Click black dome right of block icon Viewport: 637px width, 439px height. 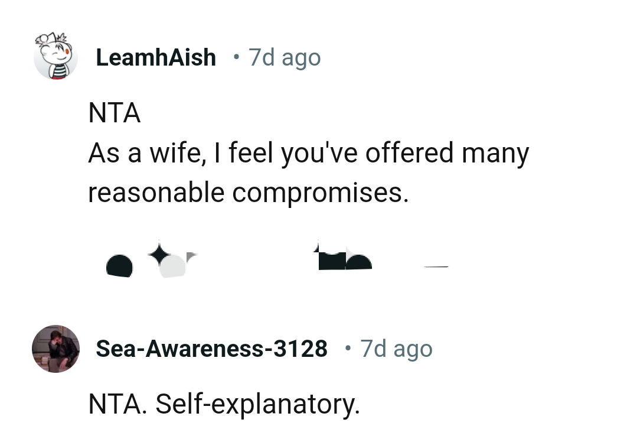pyautogui.click(x=359, y=262)
